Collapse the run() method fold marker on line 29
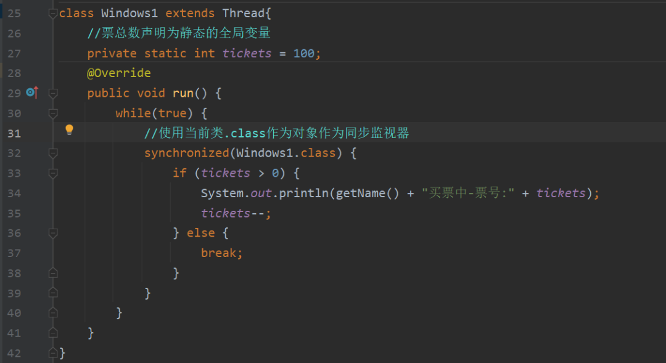 [53, 93]
